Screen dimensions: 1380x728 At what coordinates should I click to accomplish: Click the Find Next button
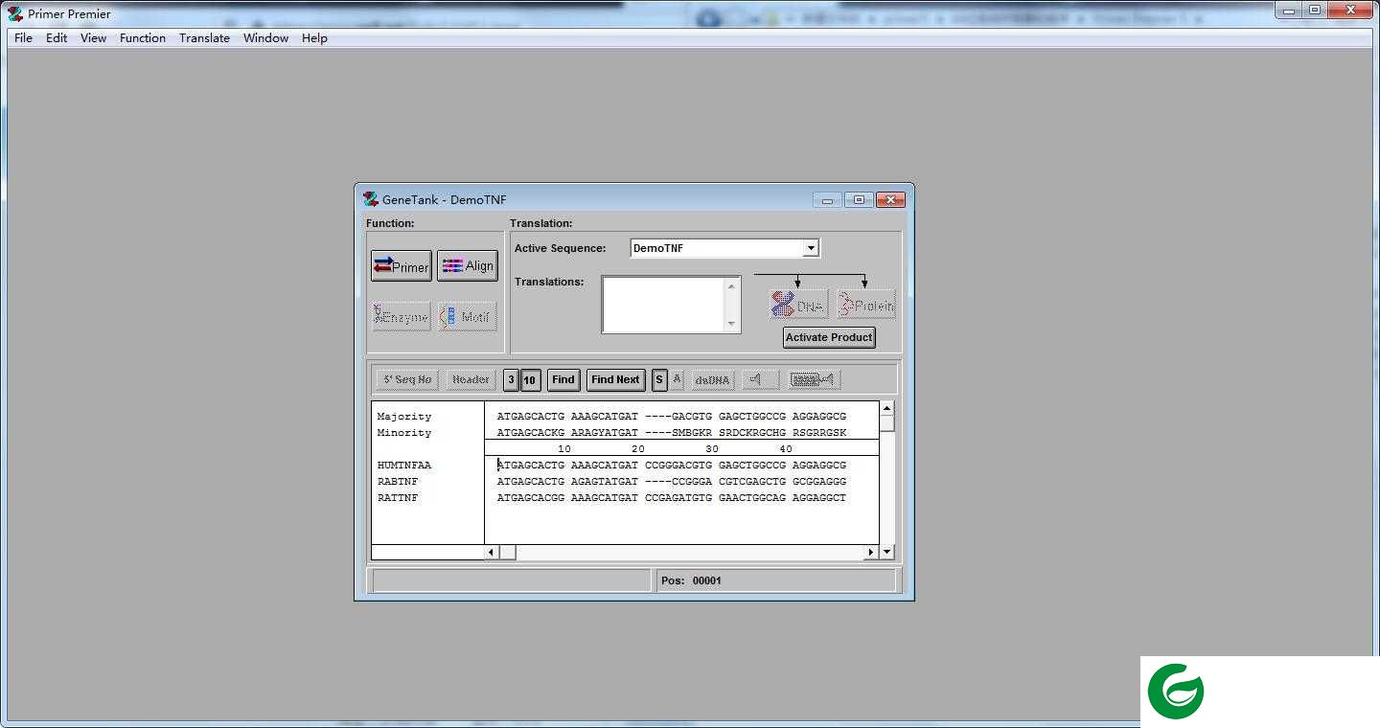(615, 379)
